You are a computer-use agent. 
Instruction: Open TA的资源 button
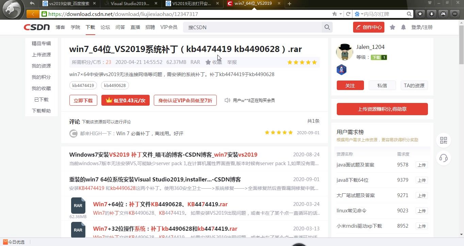pos(414,85)
